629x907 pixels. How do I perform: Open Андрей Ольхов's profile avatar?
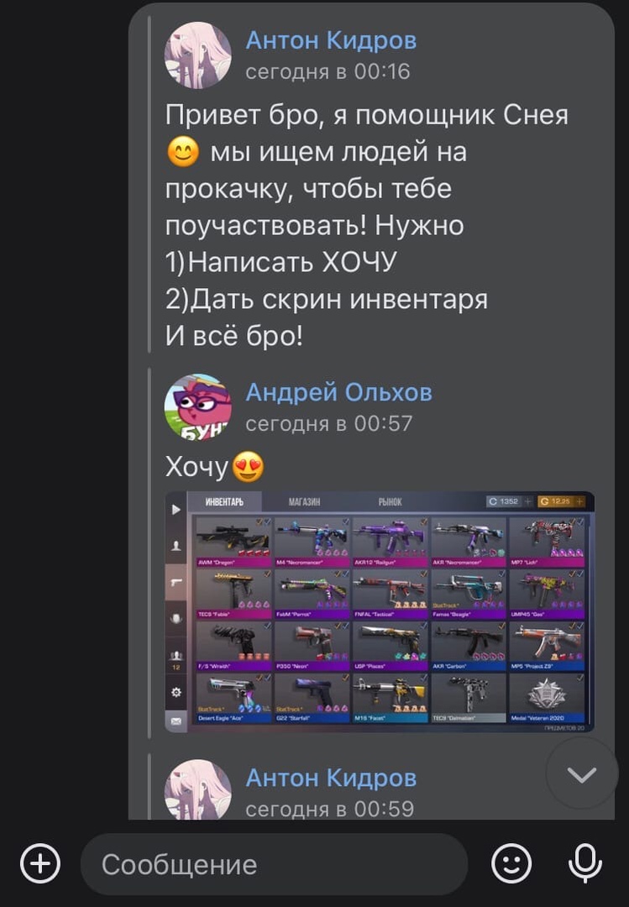click(x=198, y=406)
